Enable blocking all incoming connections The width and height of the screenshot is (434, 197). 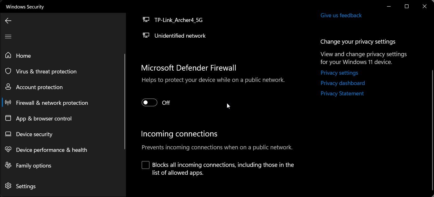(x=145, y=165)
